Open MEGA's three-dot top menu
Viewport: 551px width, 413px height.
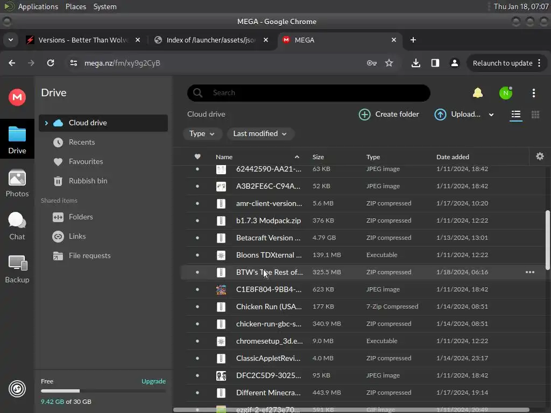533,93
